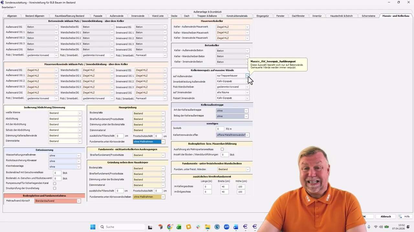Open Haustechnik & Estrich tab
This screenshot has height=232, width=414.
tap(341, 16)
